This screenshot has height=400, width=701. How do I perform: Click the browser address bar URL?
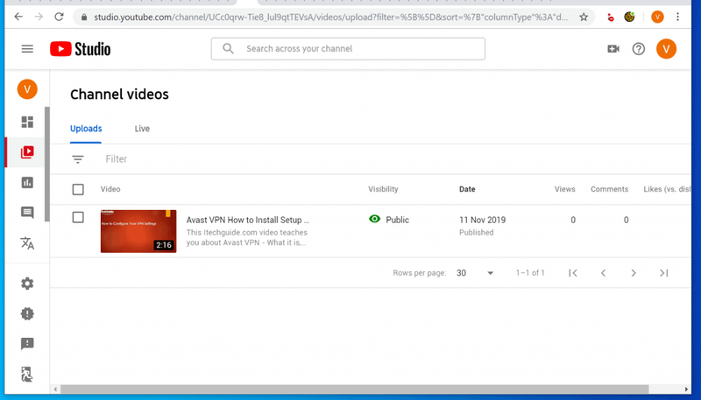331,18
